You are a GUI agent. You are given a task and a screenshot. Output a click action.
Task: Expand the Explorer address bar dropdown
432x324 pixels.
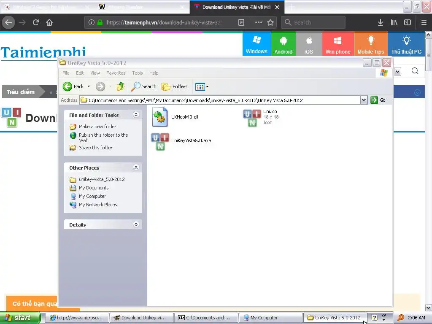coord(364,100)
